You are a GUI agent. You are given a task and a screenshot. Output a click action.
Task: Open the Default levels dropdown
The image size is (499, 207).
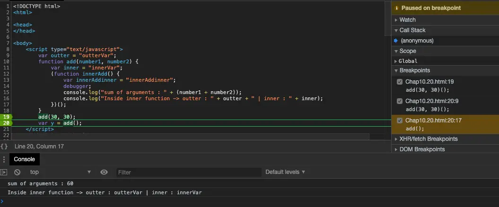285,172
